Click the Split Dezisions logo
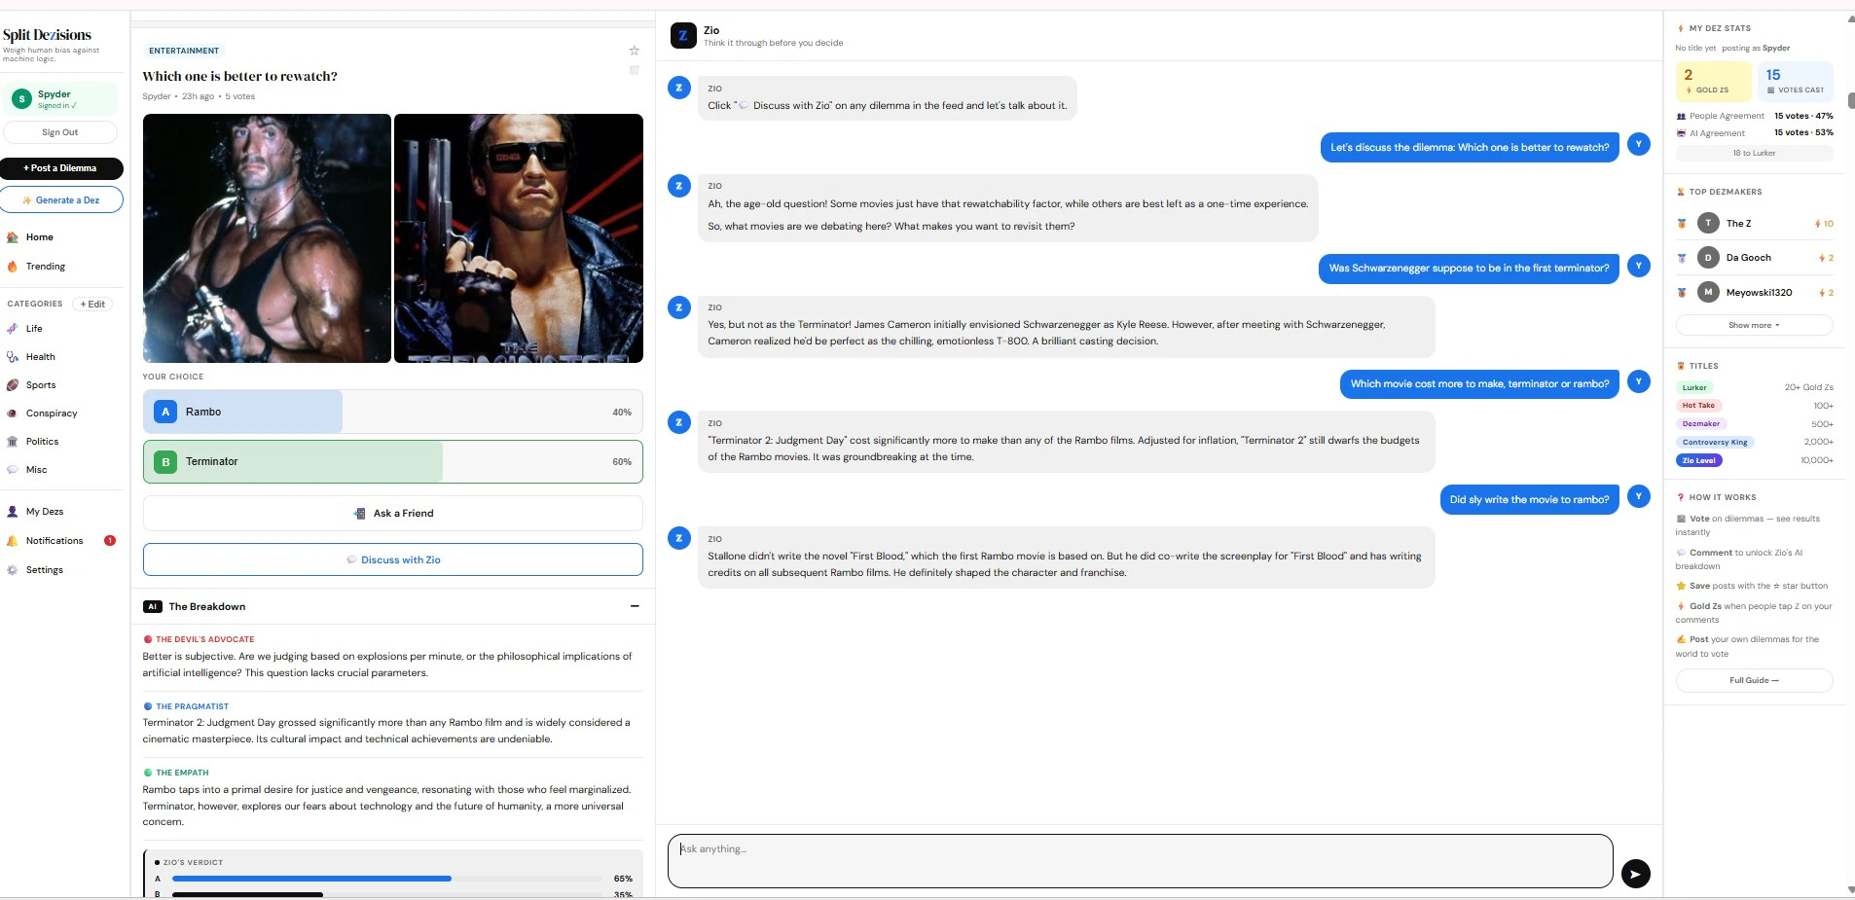1855x900 pixels. 47,35
